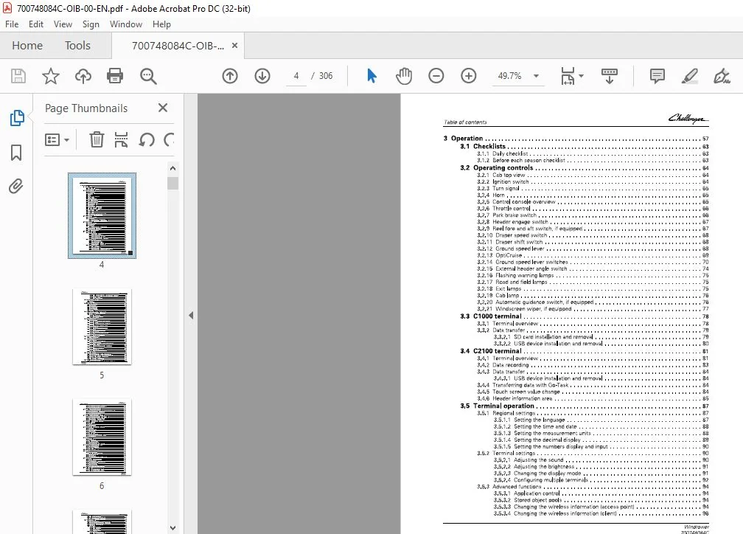The width and height of the screenshot is (743, 534).
Task: Enable scrolling page display mode
Action: [x=610, y=76]
